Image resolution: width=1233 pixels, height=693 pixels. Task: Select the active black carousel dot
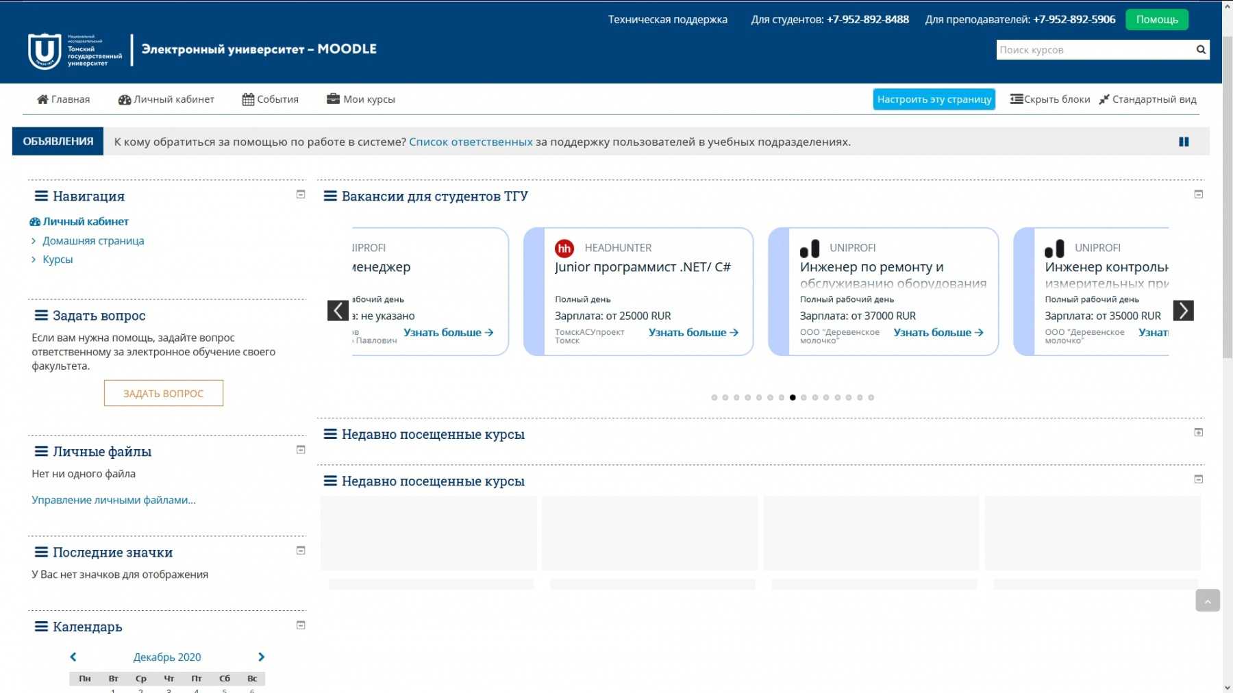tap(793, 397)
